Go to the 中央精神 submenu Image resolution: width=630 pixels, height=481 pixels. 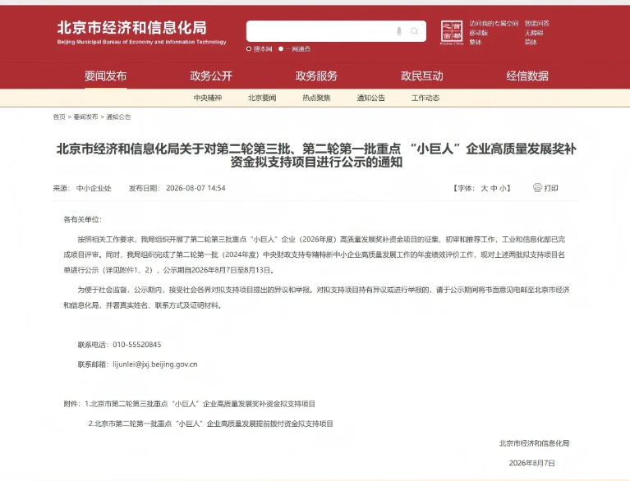pos(208,98)
